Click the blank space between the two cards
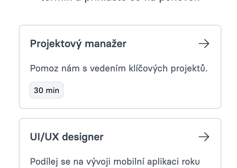 (120, 113)
